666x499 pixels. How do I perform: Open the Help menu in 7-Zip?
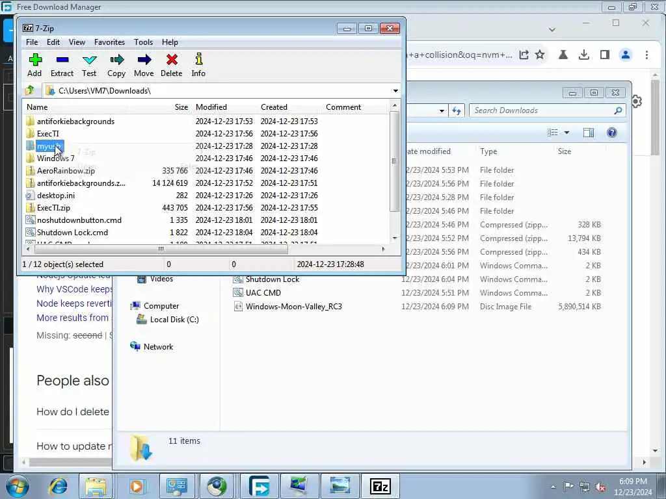[170, 42]
